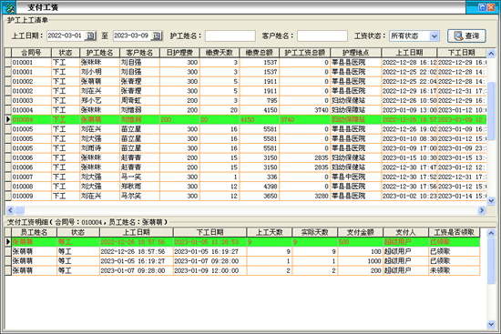Expand the 工资状态 dropdown
The height and width of the screenshot is (334, 501).
pyautogui.click(x=434, y=35)
